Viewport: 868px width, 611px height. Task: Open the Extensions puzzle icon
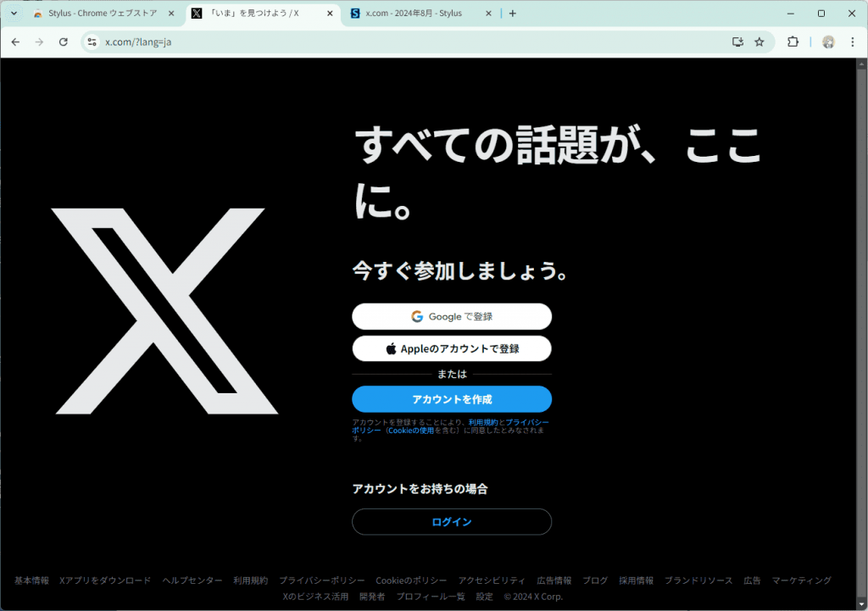tap(793, 42)
